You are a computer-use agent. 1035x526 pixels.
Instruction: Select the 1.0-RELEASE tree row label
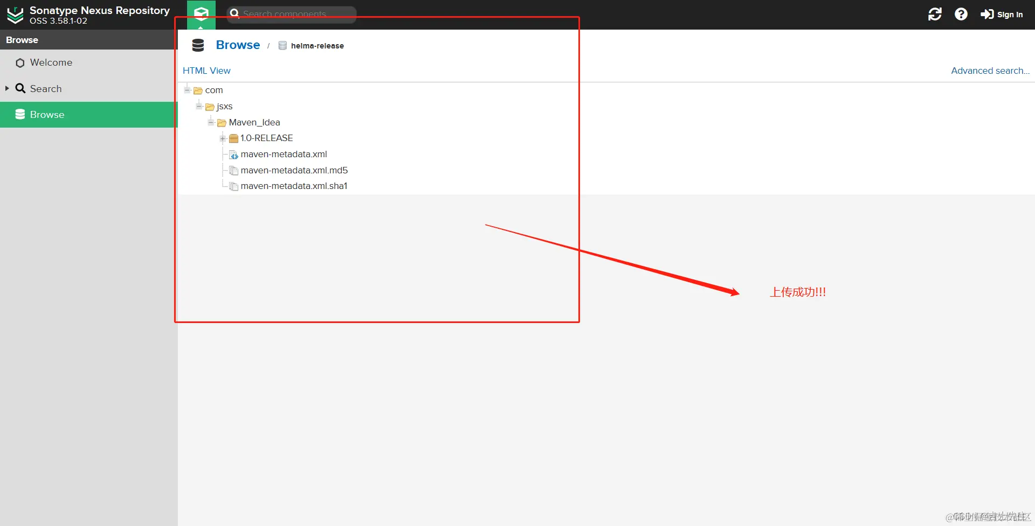[x=267, y=138]
